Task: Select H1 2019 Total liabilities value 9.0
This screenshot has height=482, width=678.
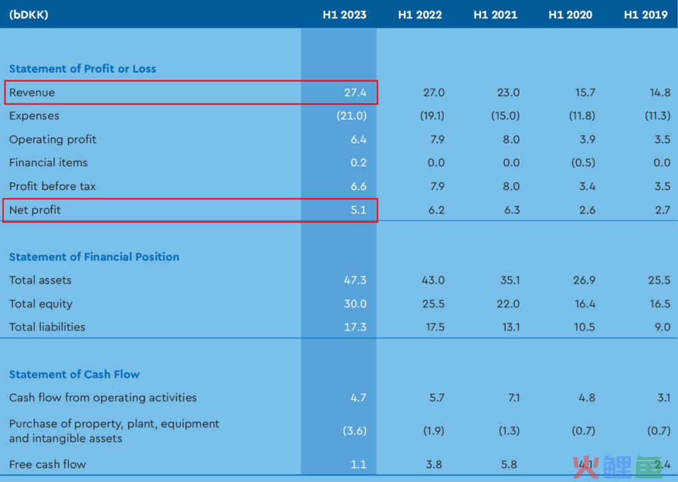Action: 662,327
